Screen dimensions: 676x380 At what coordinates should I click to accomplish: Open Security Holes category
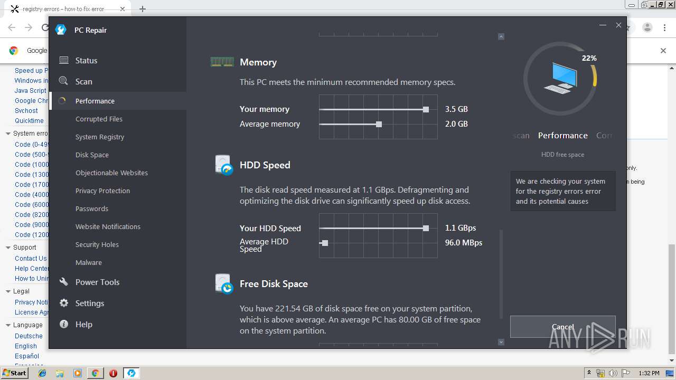coord(97,244)
